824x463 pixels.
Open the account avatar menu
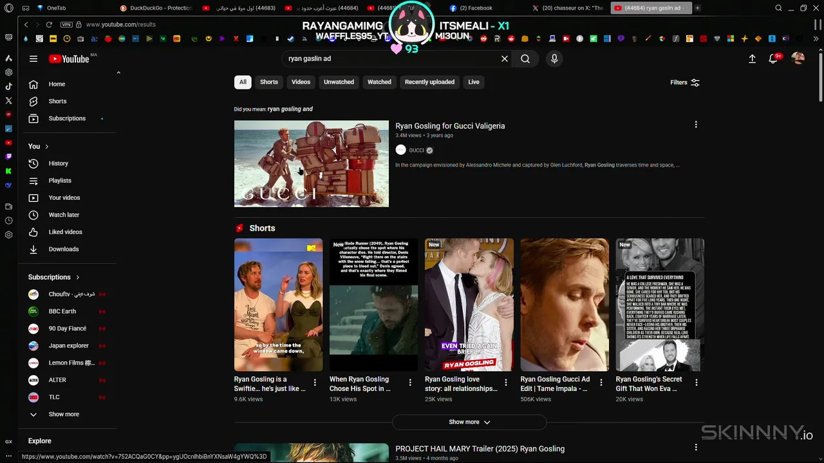pyautogui.click(x=798, y=59)
